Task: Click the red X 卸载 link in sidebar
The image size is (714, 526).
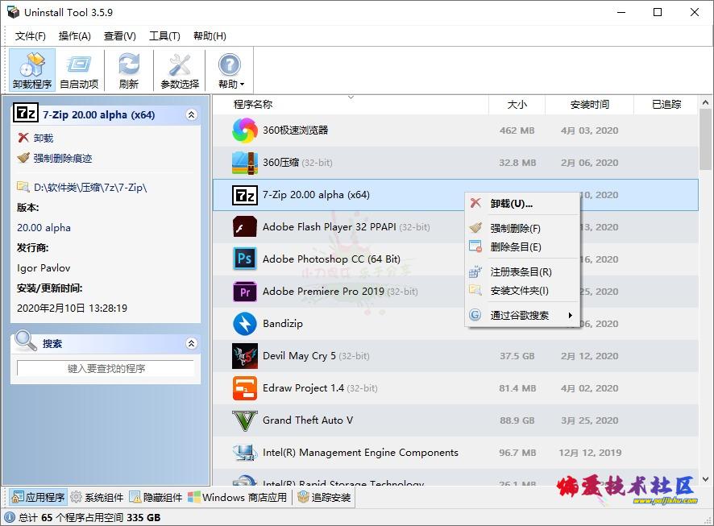Action: pos(35,138)
